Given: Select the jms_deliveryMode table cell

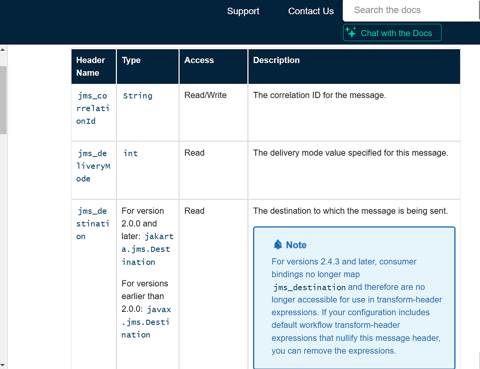Looking at the screenshot, I should 92,166.
